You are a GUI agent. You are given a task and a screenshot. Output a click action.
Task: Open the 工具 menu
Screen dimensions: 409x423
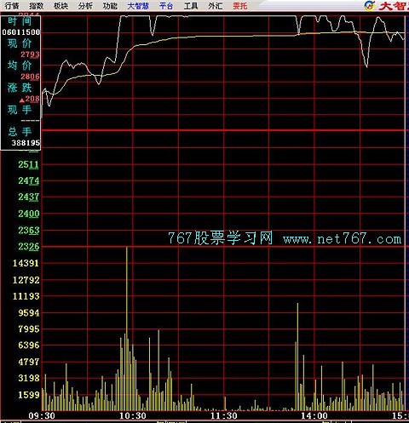click(x=191, y=6)
